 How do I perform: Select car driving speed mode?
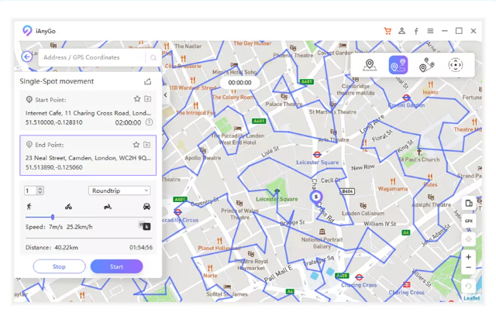tap(146, 207)
